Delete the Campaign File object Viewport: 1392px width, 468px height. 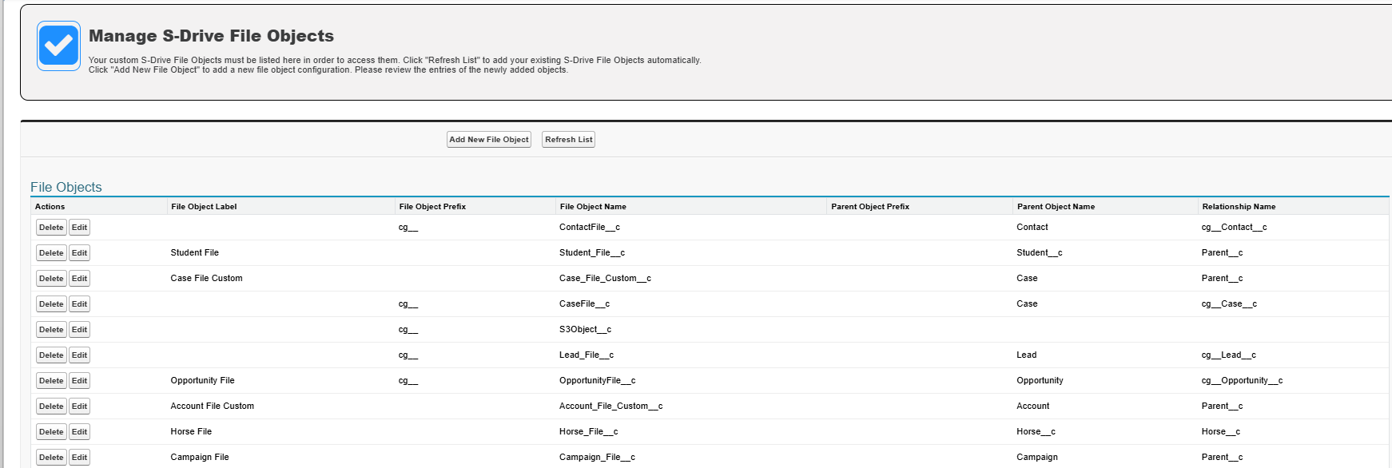tap(51, 458)
